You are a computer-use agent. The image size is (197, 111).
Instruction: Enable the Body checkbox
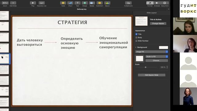(x=136, y=38)
